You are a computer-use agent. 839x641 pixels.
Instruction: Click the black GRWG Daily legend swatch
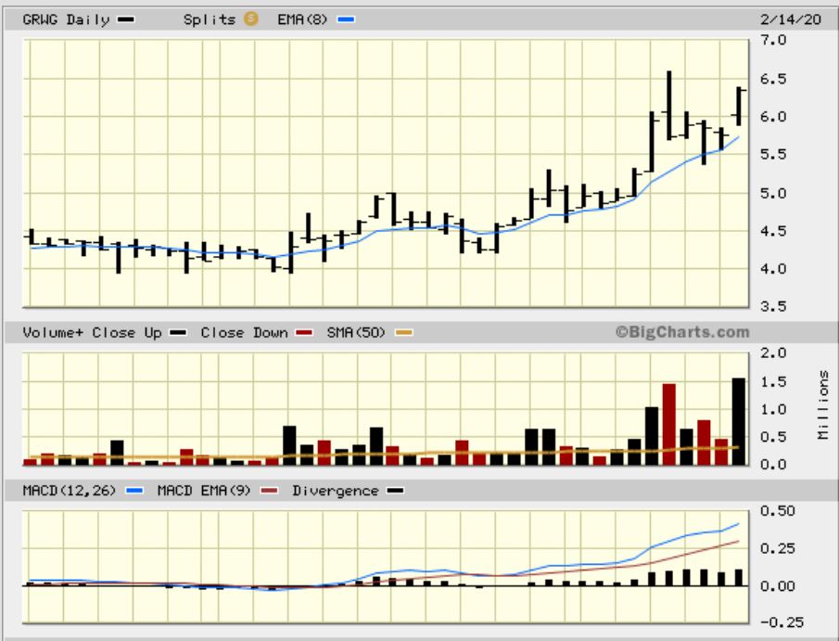(126, 19)
